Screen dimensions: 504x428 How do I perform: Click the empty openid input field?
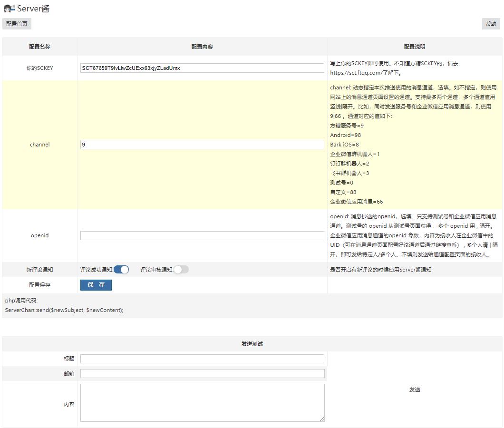click(202, 236)
